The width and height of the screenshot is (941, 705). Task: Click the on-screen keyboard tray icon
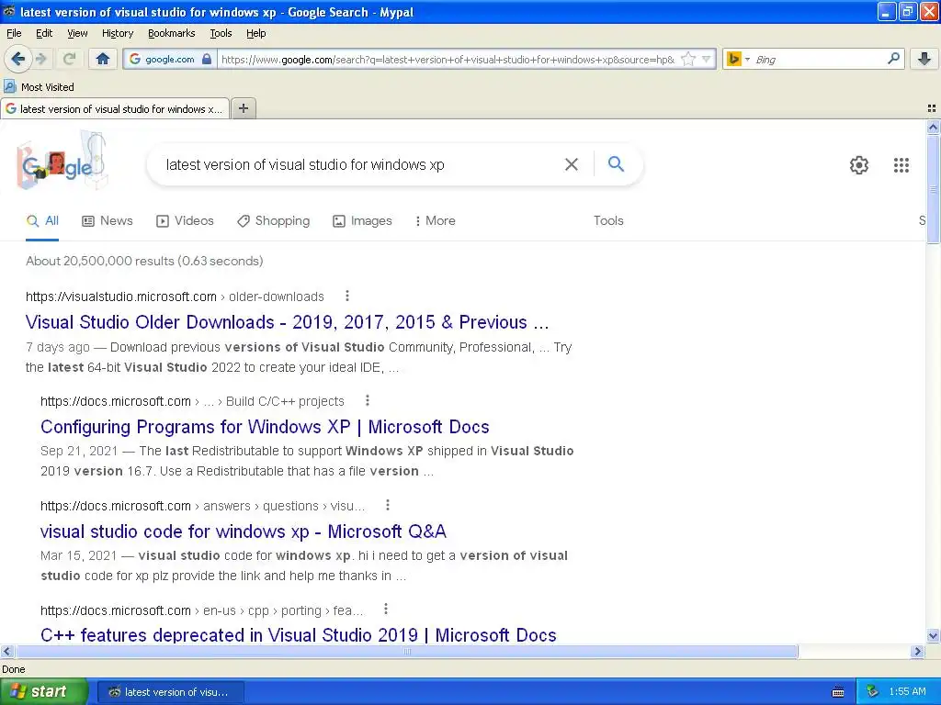coord(838,692)
